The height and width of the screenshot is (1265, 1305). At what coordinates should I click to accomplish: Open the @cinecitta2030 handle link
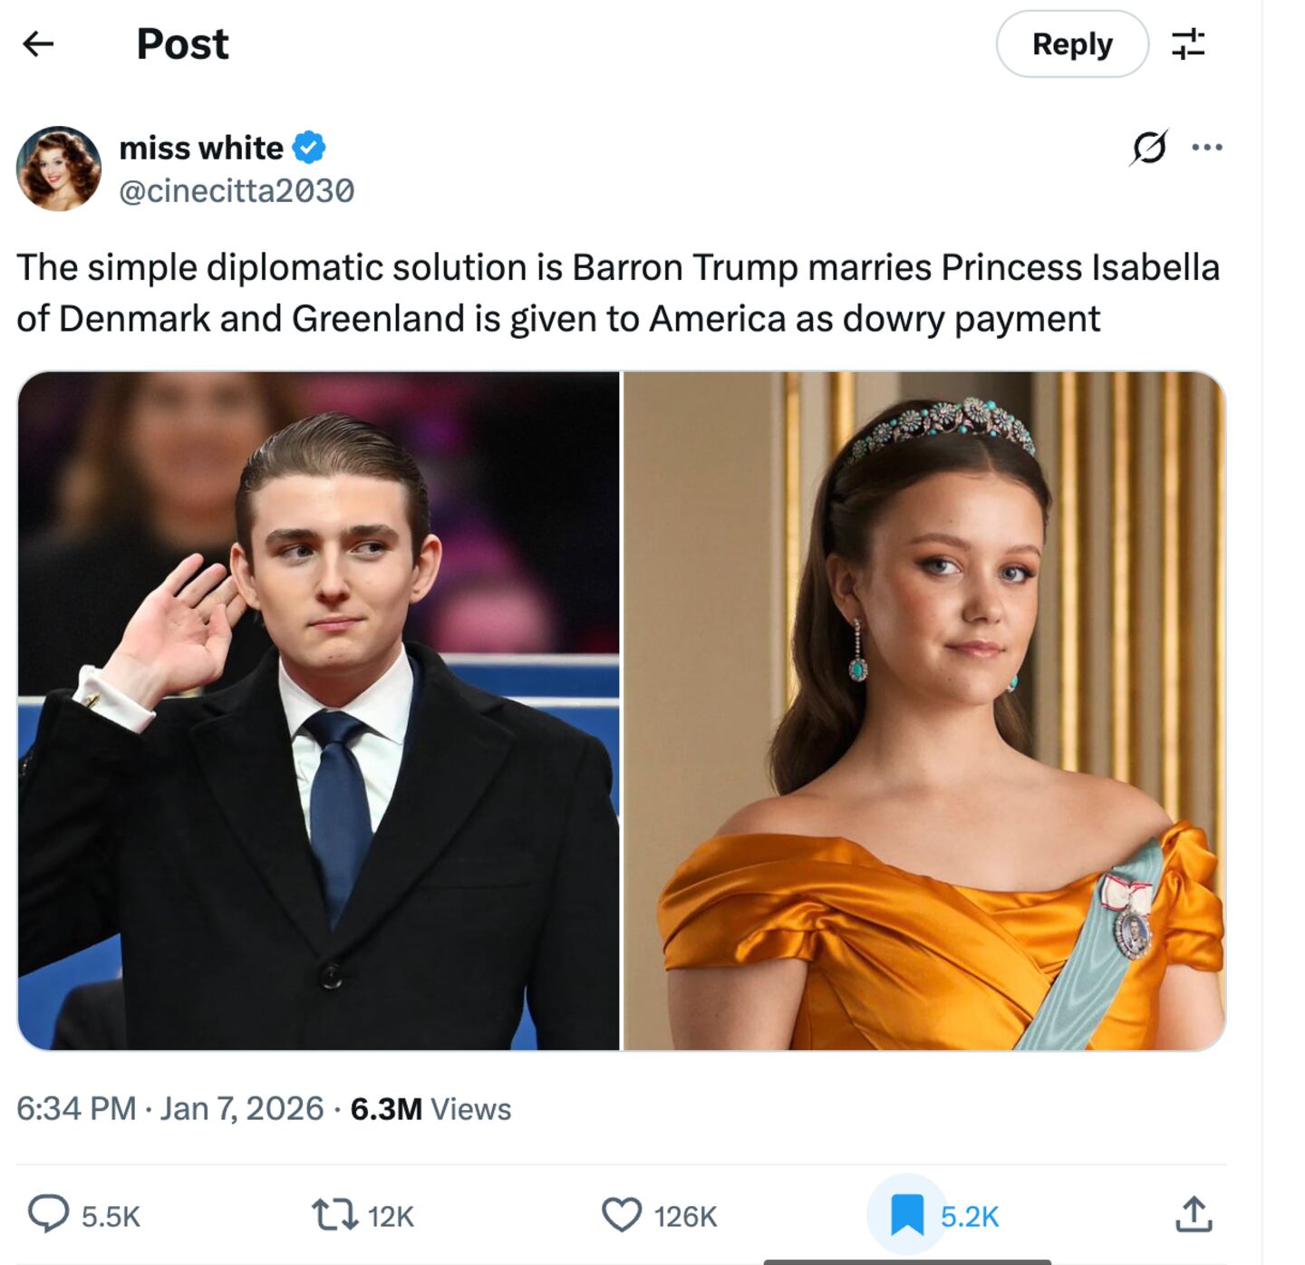(237, 190)
